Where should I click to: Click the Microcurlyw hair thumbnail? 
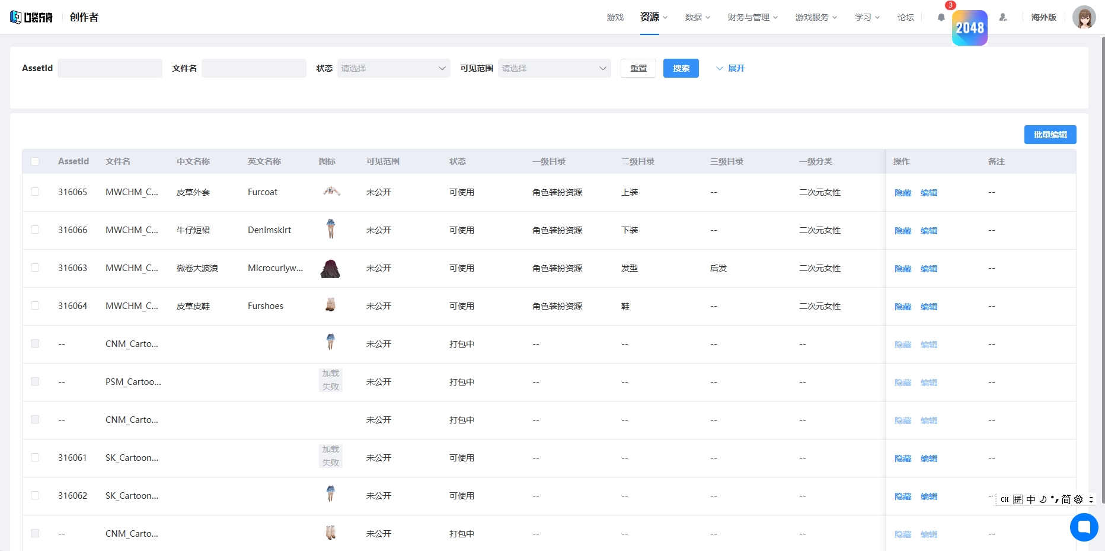[330, 268]
